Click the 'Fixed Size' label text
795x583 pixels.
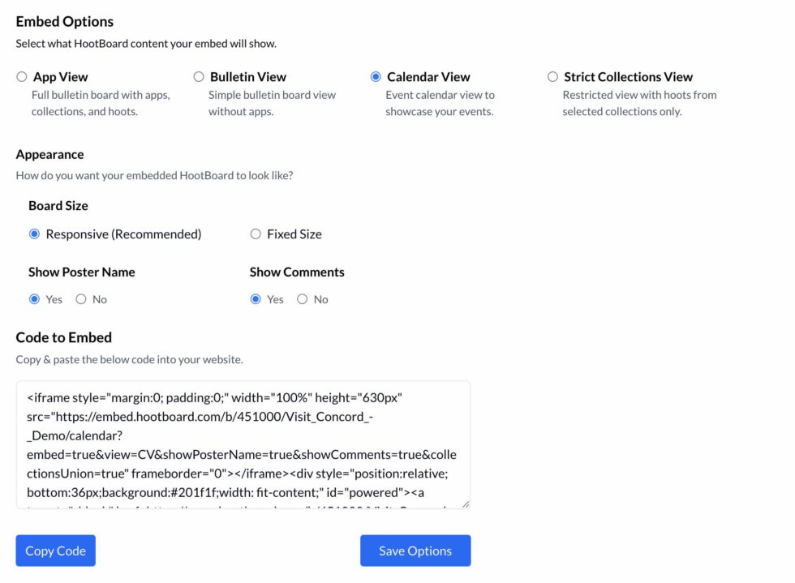pyautogui.click(x=294, y=234)
